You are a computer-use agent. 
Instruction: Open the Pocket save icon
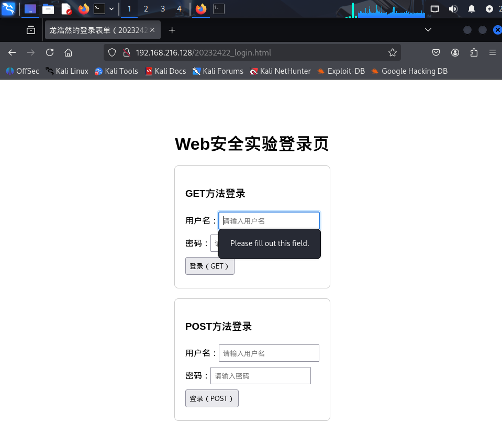(x=436, y=52)
